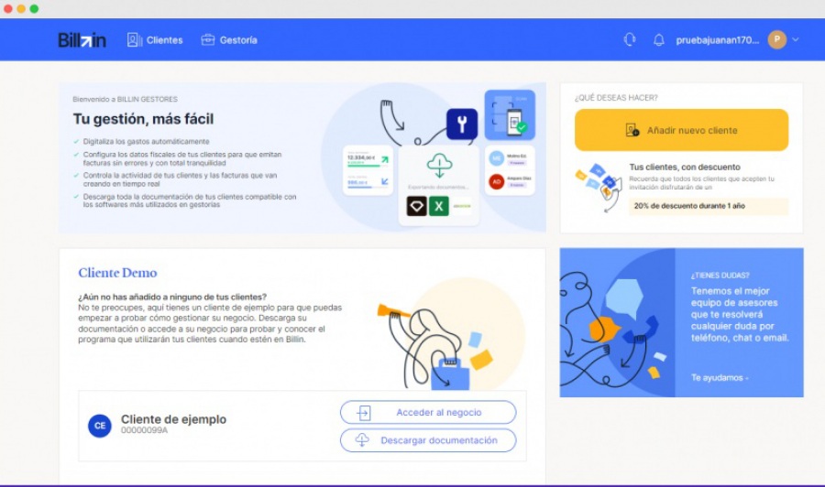Screen dimensions: 825x487
Task: Click the Bienvenido a BILLIN GESTORES text
Action: [126, 99]
